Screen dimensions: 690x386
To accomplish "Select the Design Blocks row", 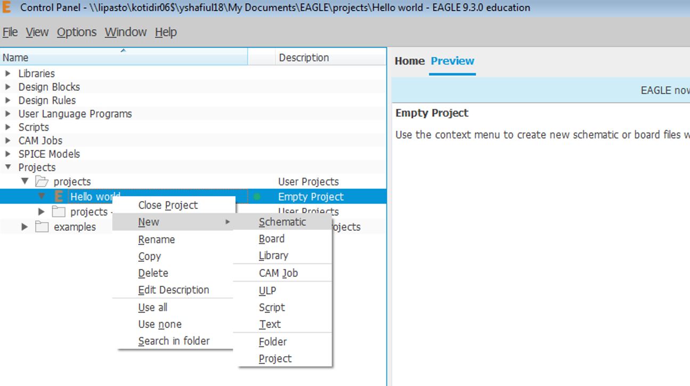I will 193,87.
